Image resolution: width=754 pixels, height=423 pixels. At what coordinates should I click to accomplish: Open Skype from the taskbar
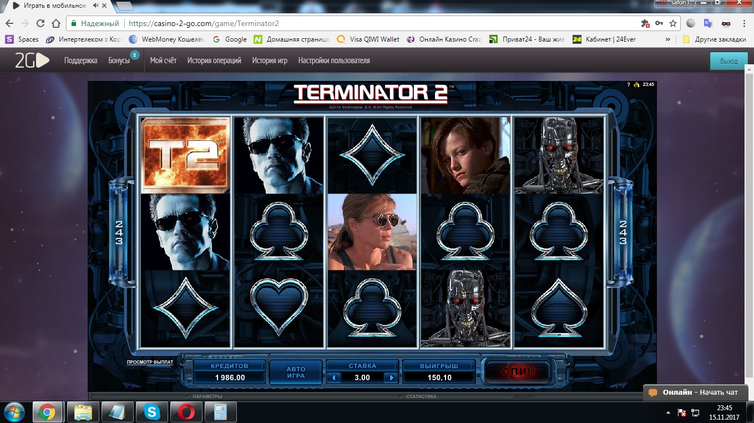click(151, 412)
